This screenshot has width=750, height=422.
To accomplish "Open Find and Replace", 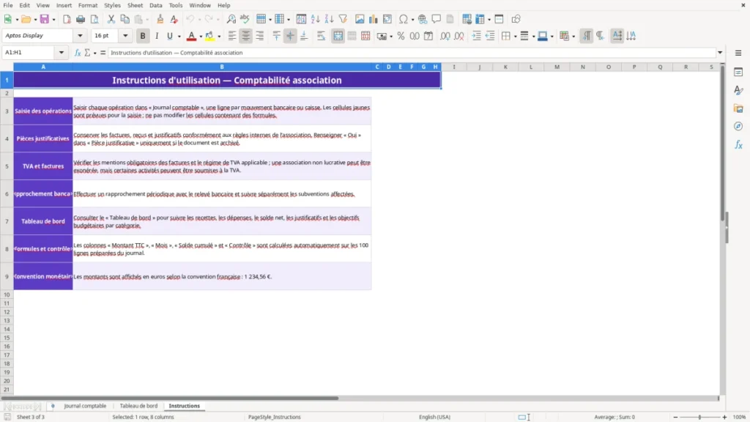I will (x=231, y=19).
